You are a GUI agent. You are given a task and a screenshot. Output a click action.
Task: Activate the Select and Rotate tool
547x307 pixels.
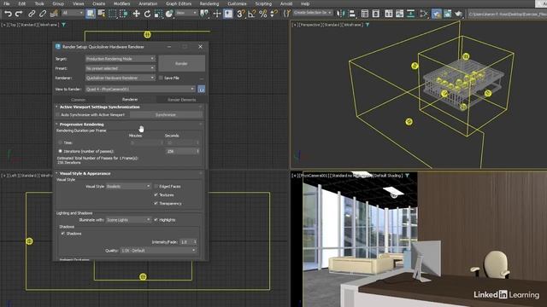(x=147, y=14)
